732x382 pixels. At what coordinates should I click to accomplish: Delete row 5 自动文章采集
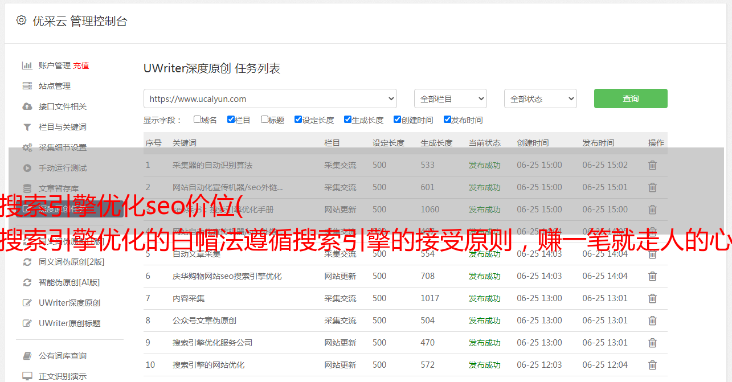coord(653,254)
